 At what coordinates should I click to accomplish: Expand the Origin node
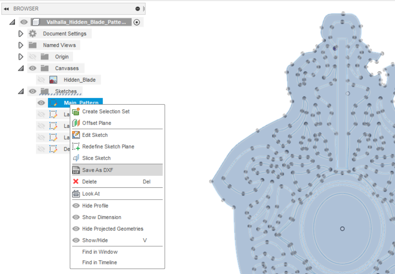21,57
